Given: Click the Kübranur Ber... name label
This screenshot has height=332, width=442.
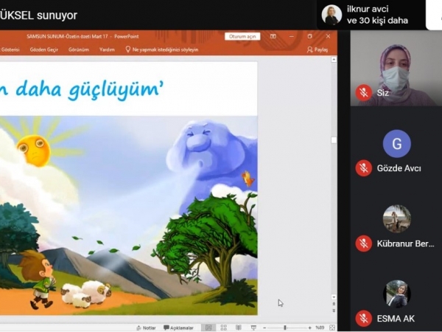Looking at the screenshot, I should click(405, 243).
